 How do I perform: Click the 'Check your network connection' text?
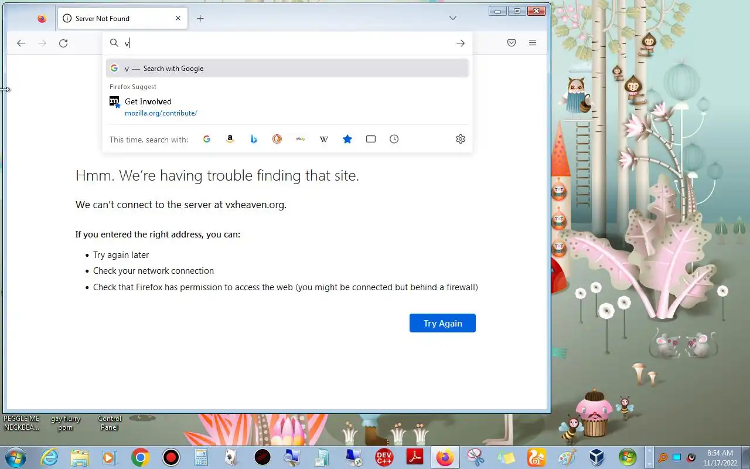click(x=154, y=271)
